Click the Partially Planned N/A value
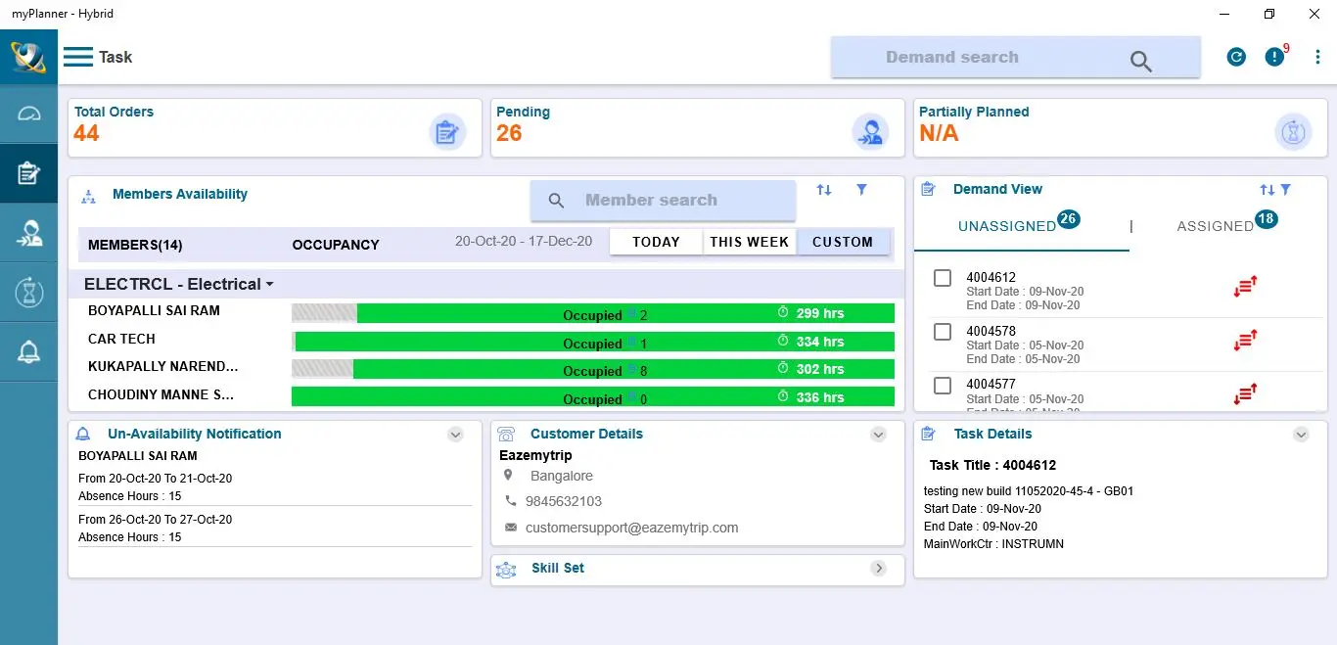The width and height of the screenshot is (1337, 645). (x=939, y=133)
